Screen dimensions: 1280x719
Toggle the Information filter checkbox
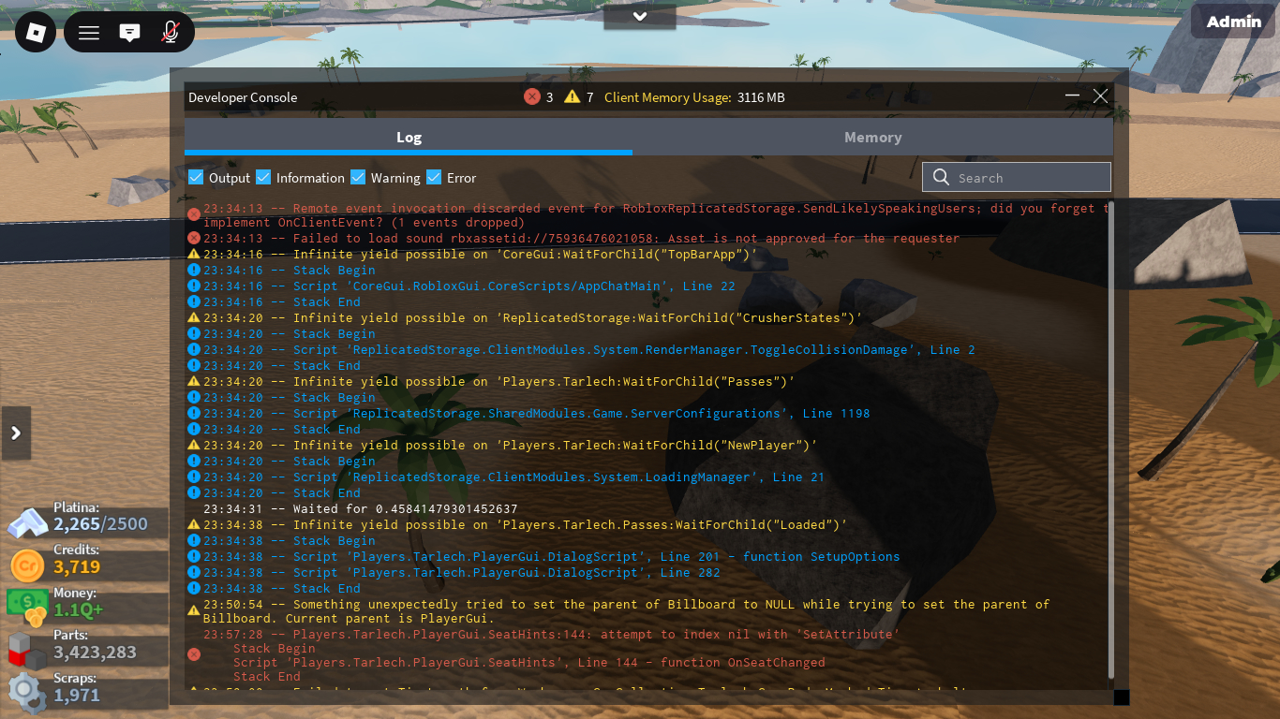point(263,178)
